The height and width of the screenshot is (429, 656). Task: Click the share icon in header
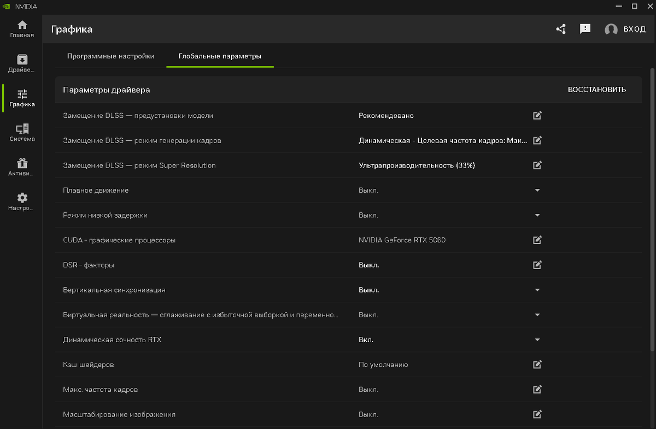click(561, 29)
